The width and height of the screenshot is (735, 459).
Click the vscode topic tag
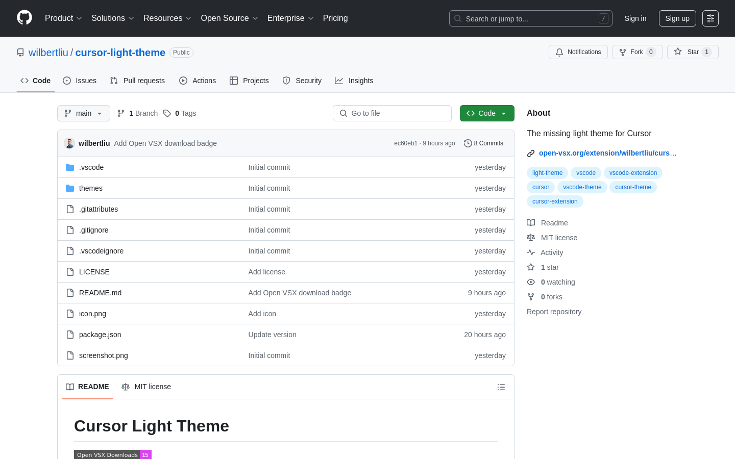tap(586, 173)
